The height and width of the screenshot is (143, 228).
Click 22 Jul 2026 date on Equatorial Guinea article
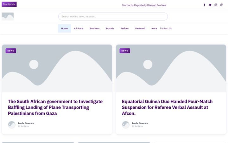(x=137, y=126)
